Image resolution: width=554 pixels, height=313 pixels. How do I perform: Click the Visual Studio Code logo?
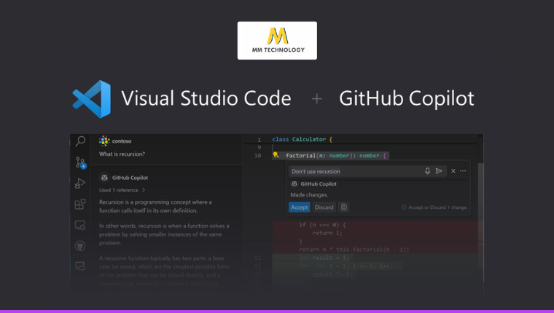[92, 99]
